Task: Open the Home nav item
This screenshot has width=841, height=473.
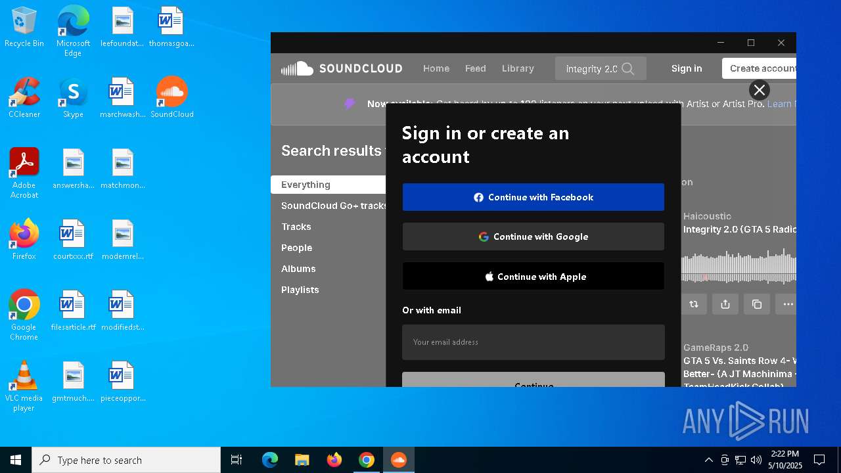Action: [x=436, y=68]
